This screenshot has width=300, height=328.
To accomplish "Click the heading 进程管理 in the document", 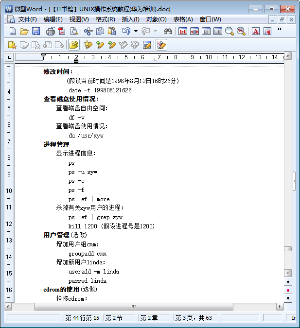I will pyautogui.click(x=56, y=144).
